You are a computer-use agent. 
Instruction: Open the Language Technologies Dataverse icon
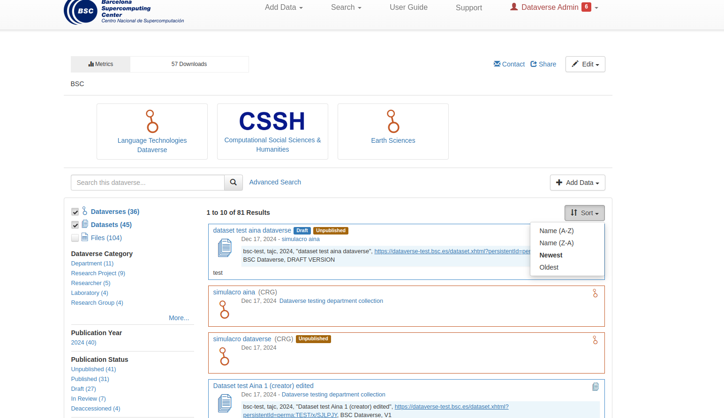(x=152, y=121)
